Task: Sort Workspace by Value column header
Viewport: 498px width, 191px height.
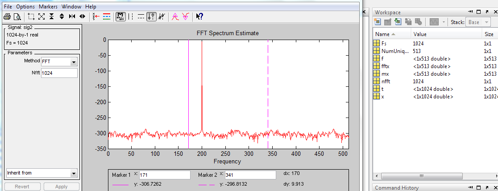Action: coord(446,34)
